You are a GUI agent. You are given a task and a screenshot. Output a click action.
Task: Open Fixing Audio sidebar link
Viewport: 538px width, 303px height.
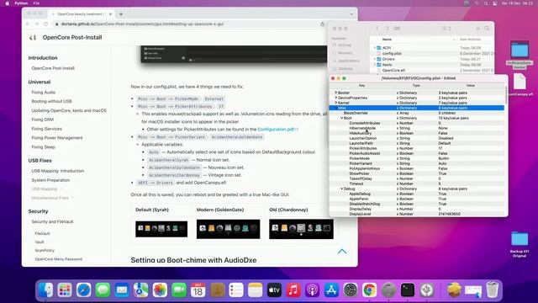click(43, 93)
